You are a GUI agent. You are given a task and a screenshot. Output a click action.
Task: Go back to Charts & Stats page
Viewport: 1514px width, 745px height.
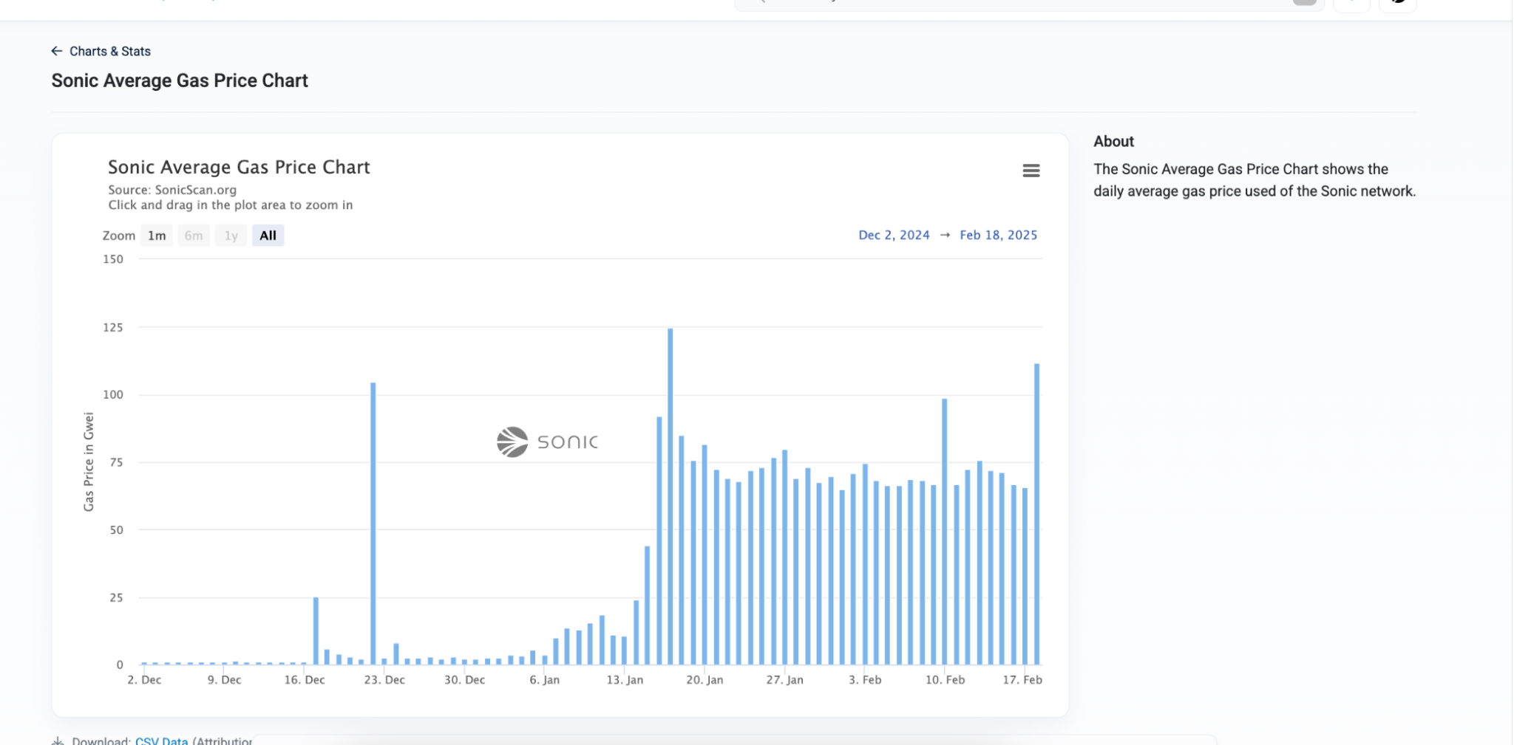(109, 51)
